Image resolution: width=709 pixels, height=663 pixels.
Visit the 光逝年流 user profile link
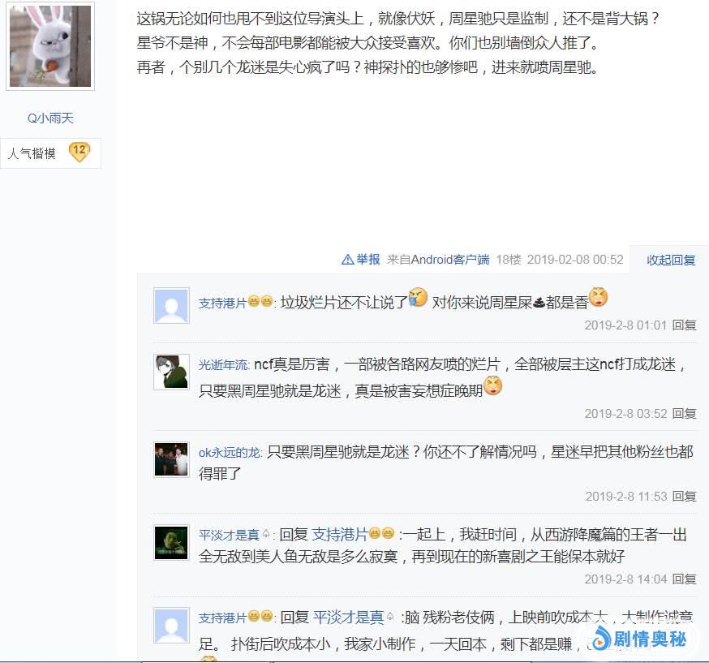223,364
